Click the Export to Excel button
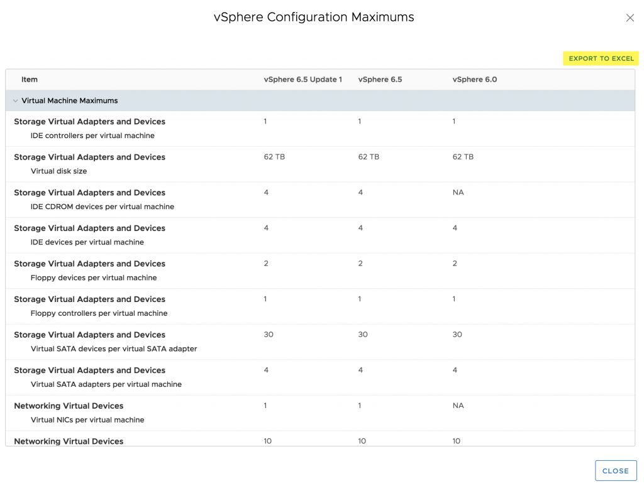 click(x=601, y=58)
